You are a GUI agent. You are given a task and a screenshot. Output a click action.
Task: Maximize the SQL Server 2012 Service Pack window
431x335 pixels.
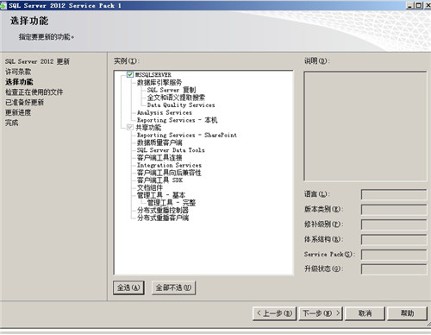(x=419, y=5)
